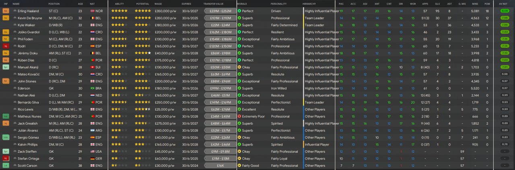Click Scott Carson's £16K transfer value

(x=220, y=166)
